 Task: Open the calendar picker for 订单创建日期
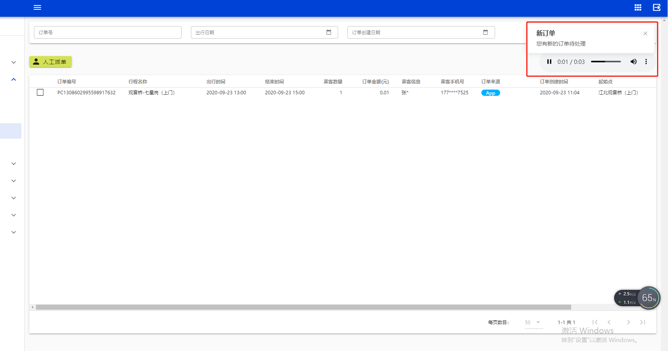point(485,32)
